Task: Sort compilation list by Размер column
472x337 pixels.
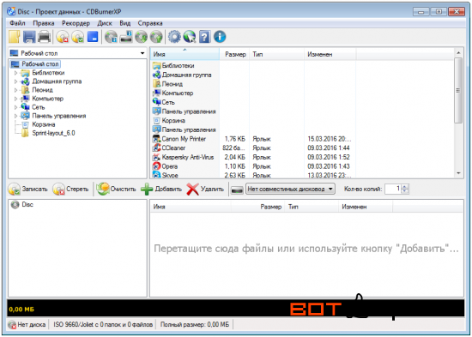Action: [x=258, y=207]
